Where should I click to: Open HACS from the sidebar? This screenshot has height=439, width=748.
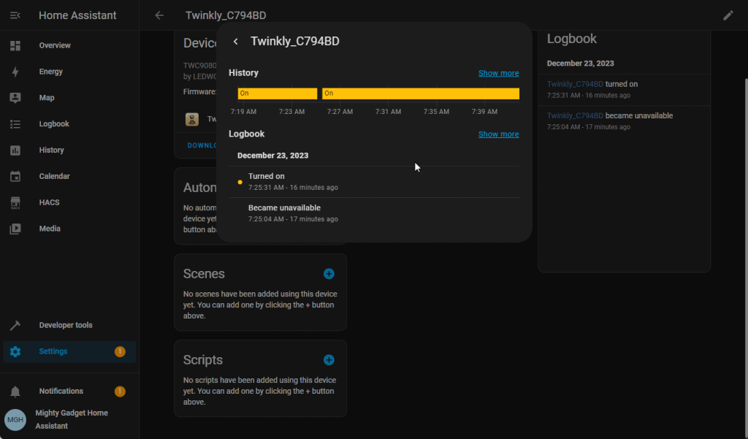tap(49, 202)
